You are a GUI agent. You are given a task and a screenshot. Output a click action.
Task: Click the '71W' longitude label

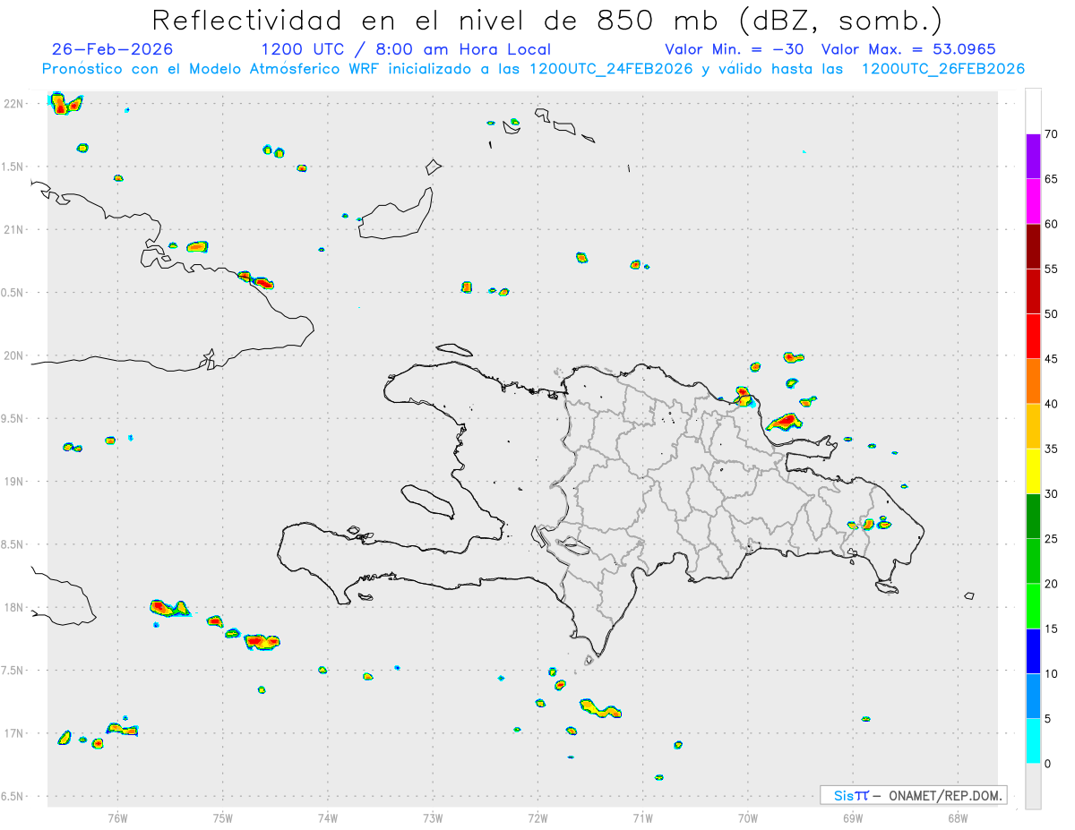click(x=642, y=817)
